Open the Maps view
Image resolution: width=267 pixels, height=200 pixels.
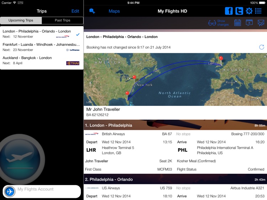(114, 11)
